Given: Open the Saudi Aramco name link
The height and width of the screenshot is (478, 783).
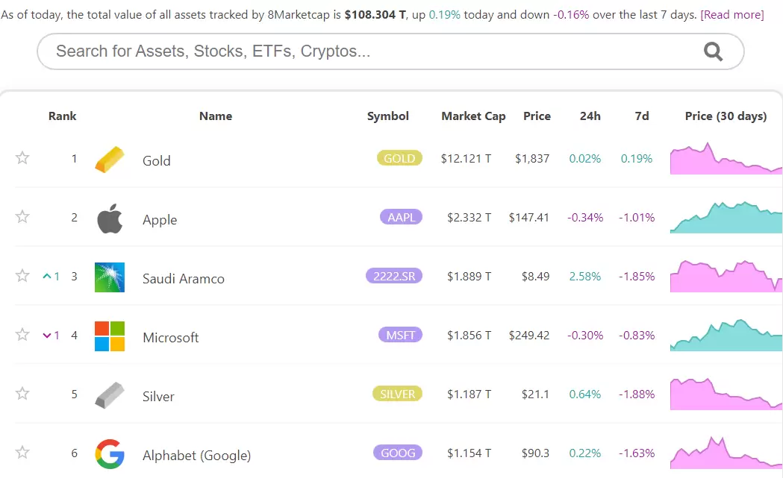Looking at the screenshot, I should pyautogui.click(x=184, y=278).
